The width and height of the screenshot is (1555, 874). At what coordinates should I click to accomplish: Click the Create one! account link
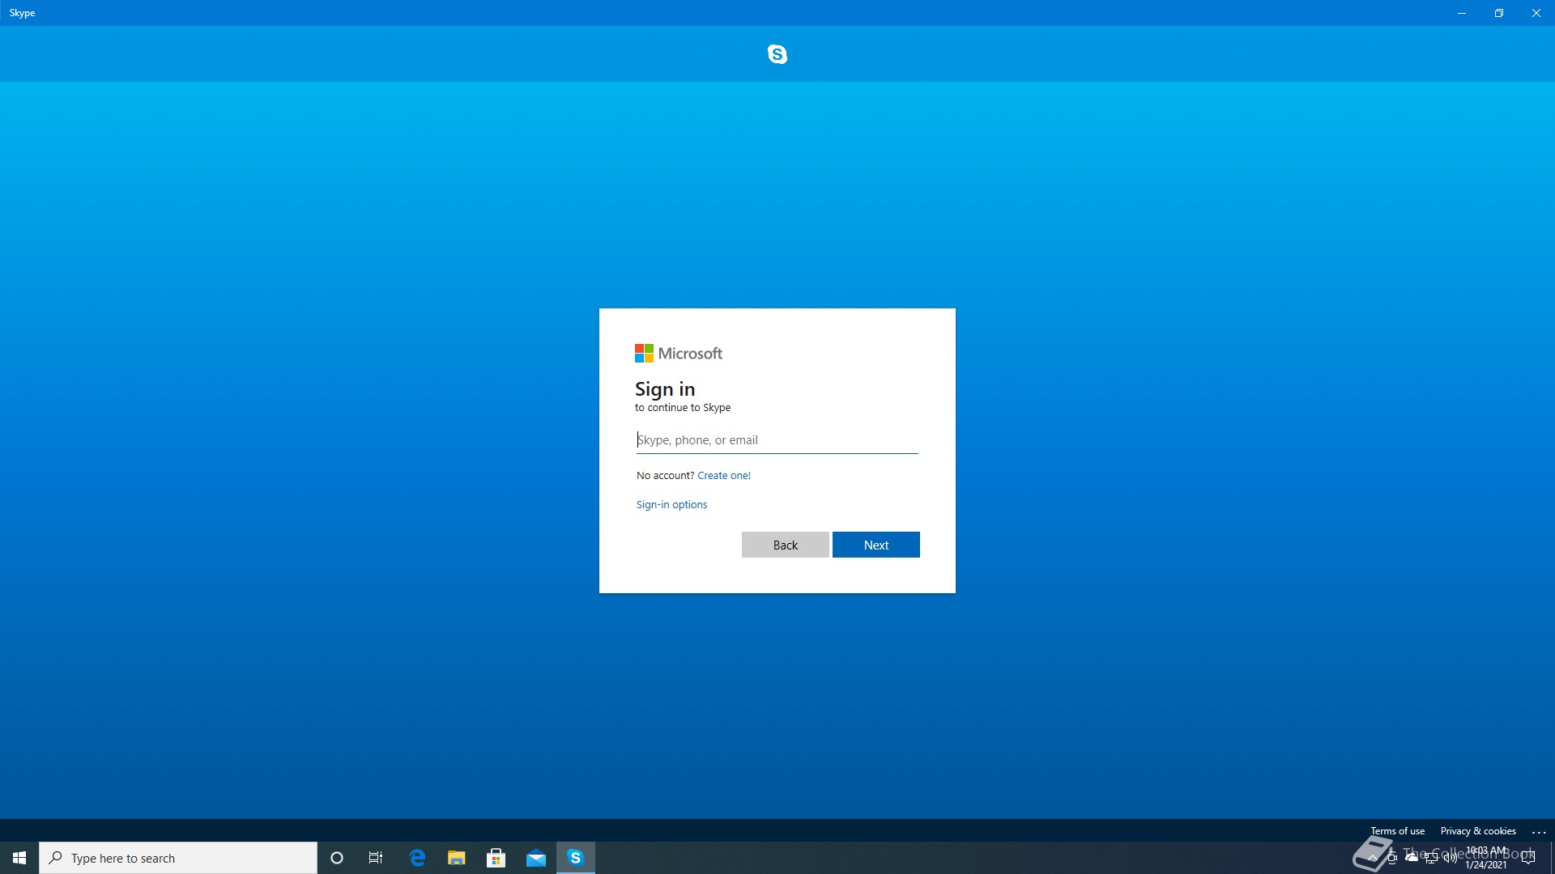coord(723,475)
